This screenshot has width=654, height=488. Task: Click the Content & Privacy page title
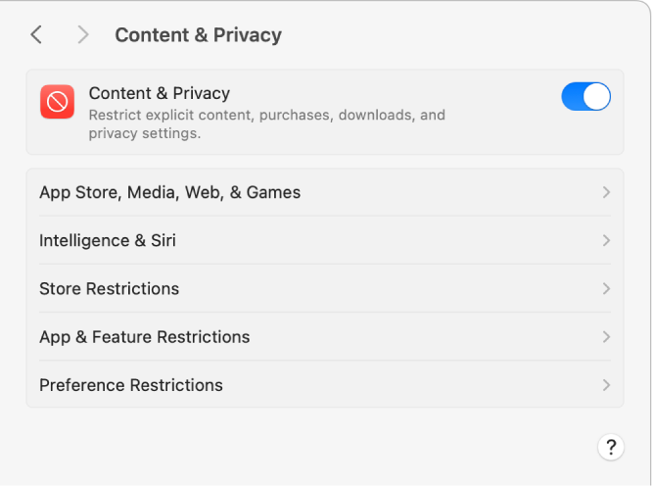pos(198,35)
